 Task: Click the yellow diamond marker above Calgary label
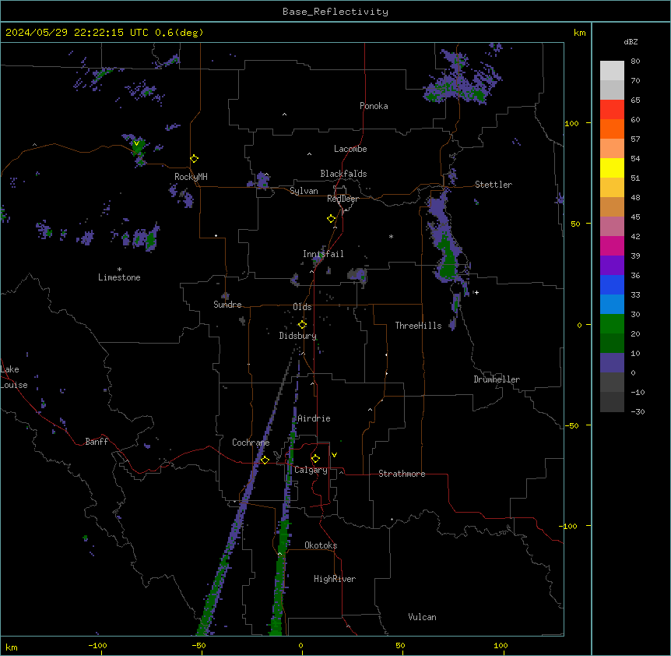tap(315, 459)
